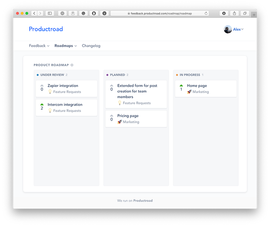Upvote the Extended form for post creation card
270x226 pixels.
point(111,86)
